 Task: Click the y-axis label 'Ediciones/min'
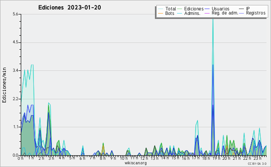point(4,85)
